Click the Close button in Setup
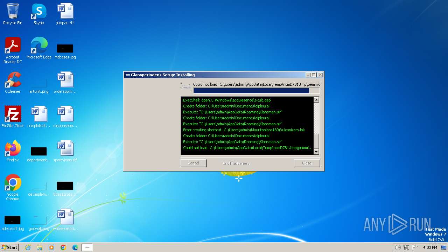The height and width of the screenshot is (252, 448). (307, 163)
